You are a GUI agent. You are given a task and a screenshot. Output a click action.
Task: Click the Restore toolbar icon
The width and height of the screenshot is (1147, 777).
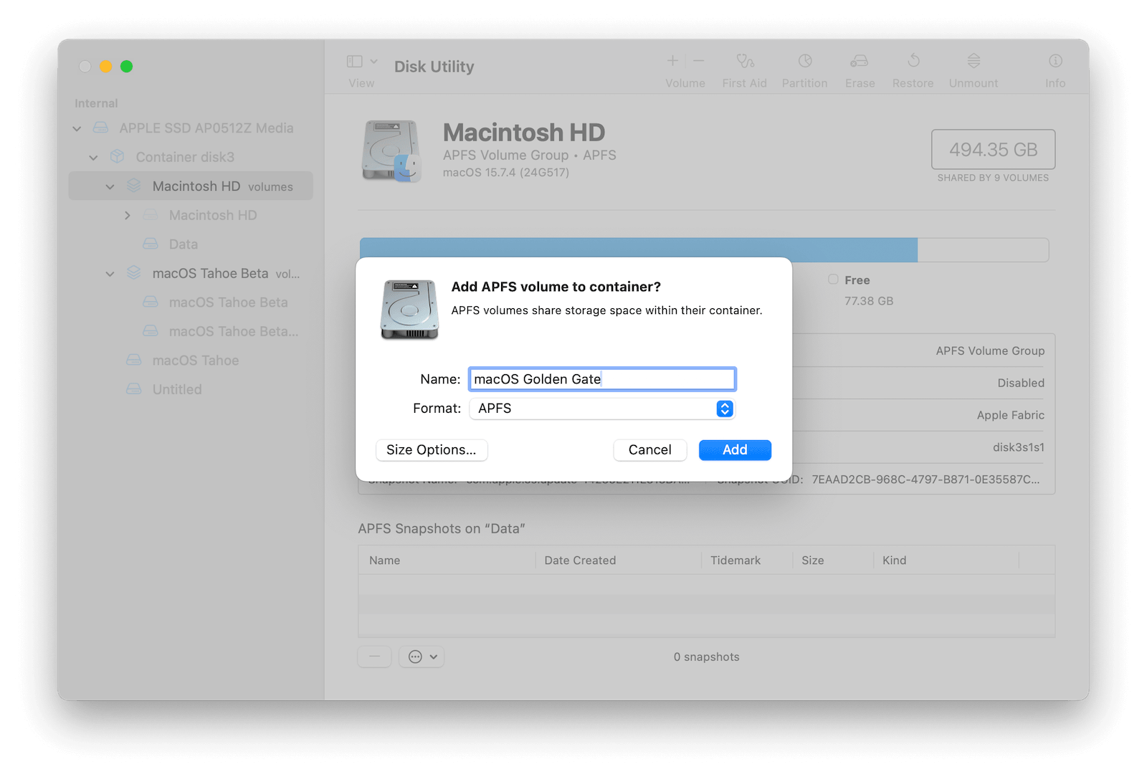click(913, 61)
